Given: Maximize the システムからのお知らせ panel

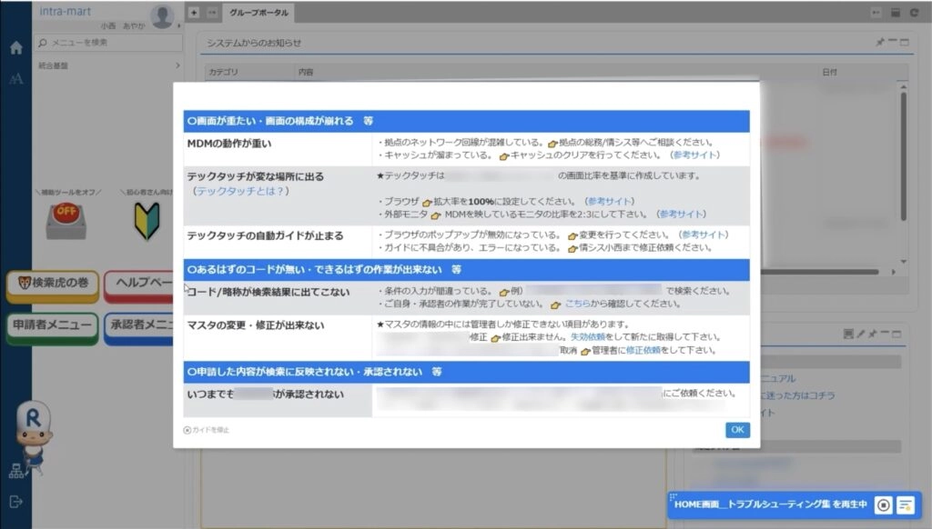Looking at the screenshot, I should click(x=905, y=42).
